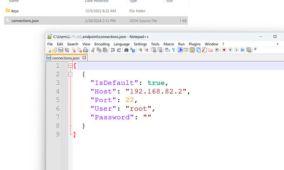The image size is (284, 170).
Task: Open the Macro menu
Action: point(169,44)
